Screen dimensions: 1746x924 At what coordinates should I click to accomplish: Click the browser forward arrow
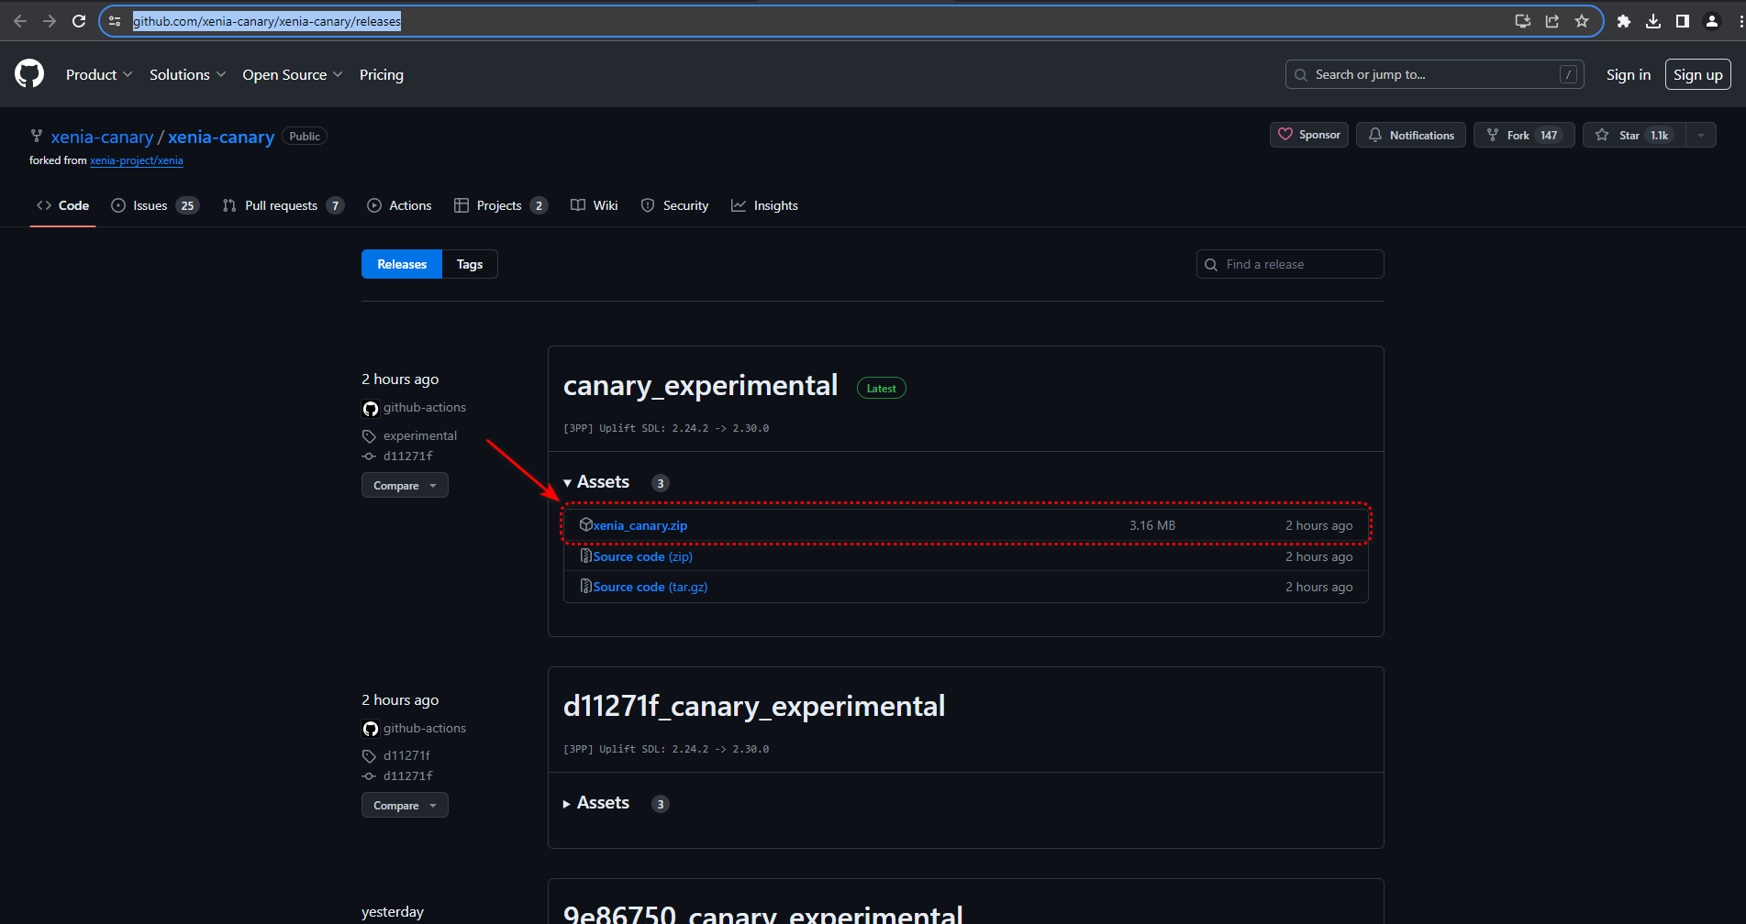50,21
